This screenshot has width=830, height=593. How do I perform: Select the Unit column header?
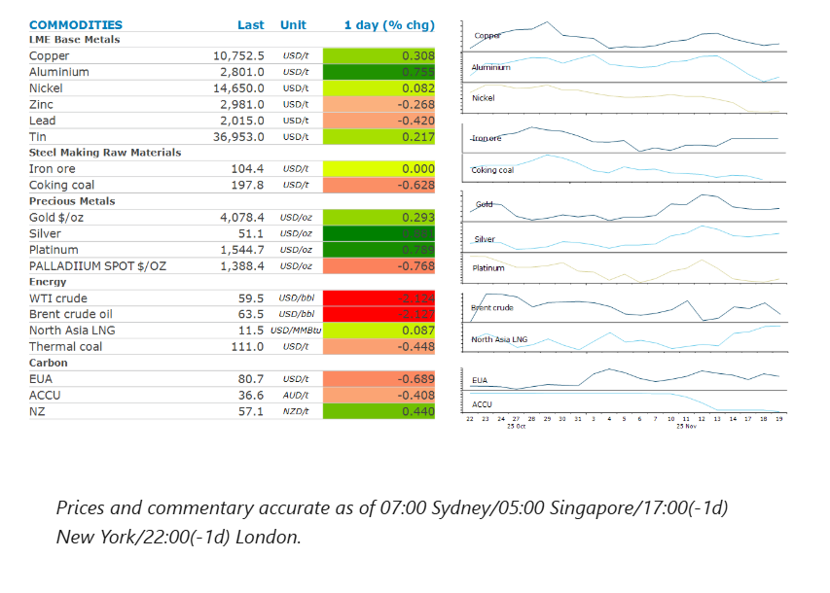[293, 25]
